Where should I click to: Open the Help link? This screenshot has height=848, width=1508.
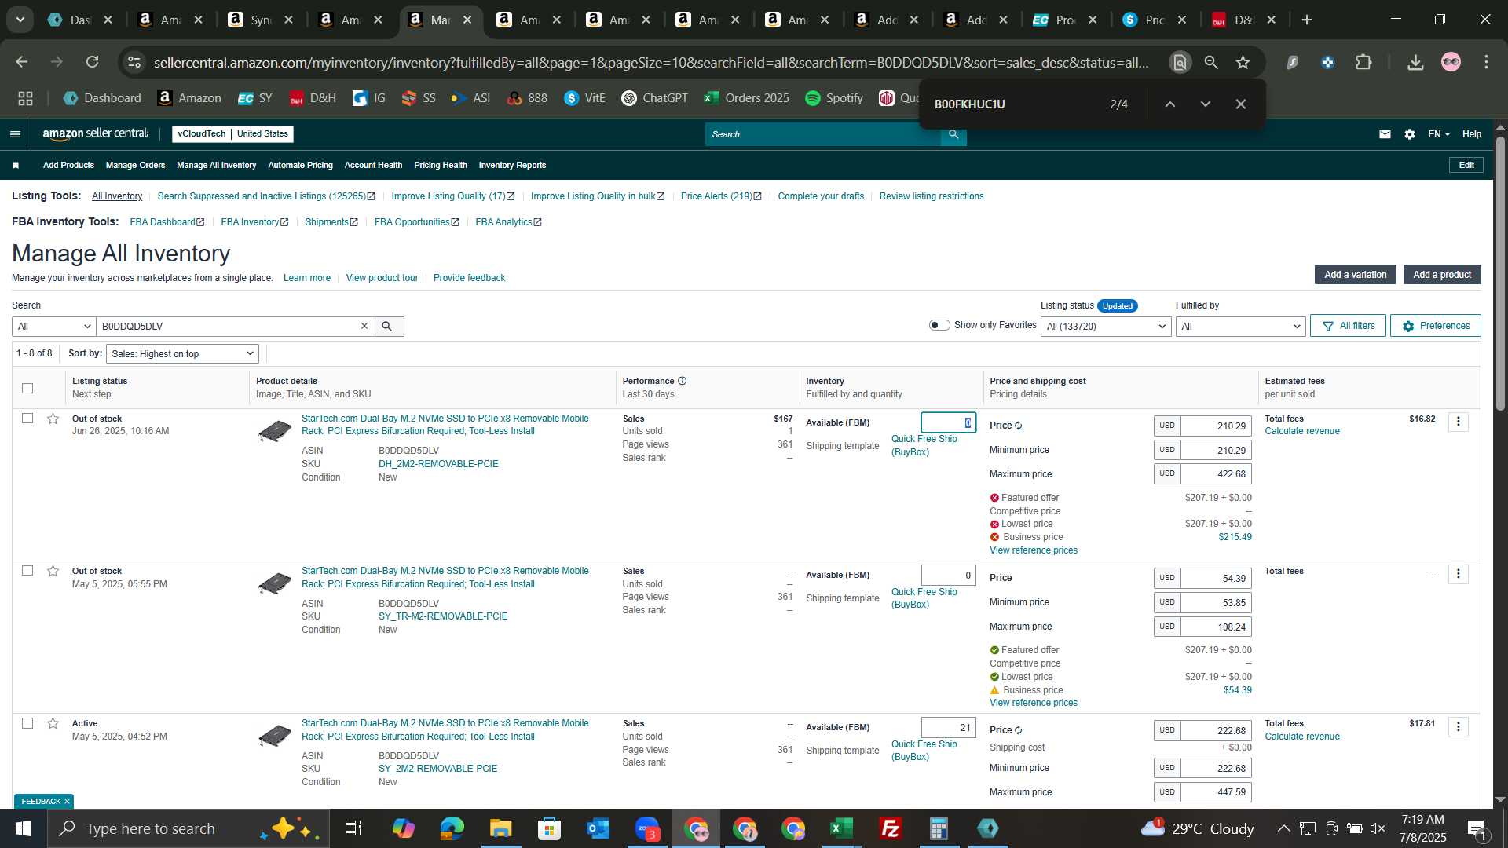pyautogui.click(x=1472, y=134)
